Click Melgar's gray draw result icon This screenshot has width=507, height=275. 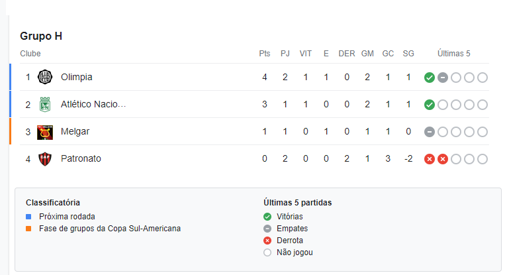point(430,132)
